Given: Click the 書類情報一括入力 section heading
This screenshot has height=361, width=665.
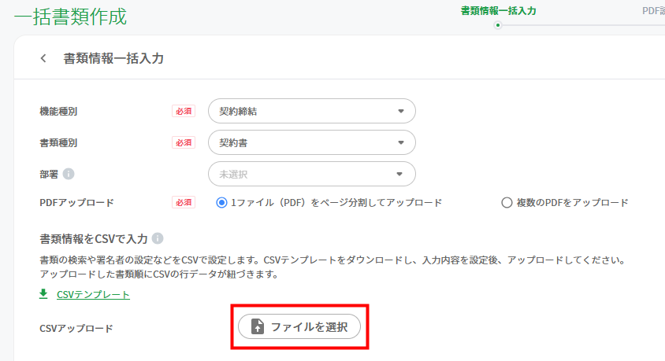Looking at the screenshot, I should pyautogui.click(x=113, y=58).
